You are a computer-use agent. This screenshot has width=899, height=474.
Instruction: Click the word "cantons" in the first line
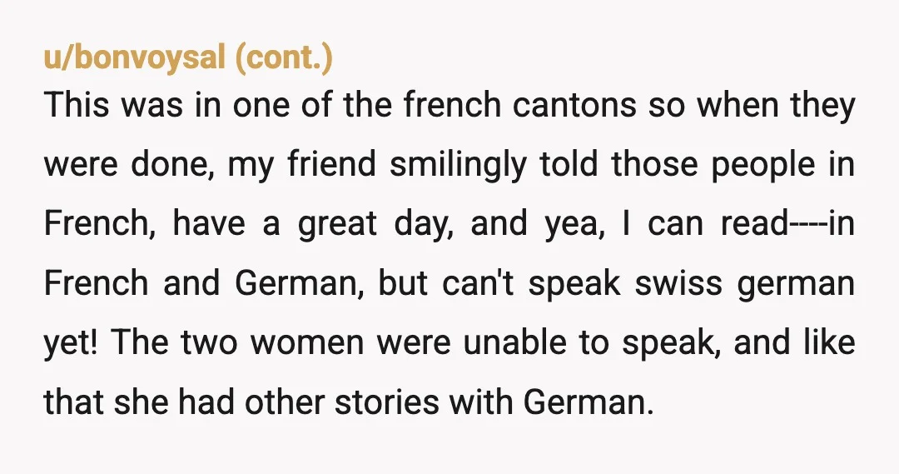[574, 105]
